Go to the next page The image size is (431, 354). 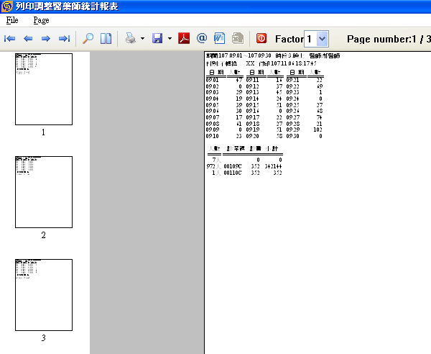click(46, 38)
